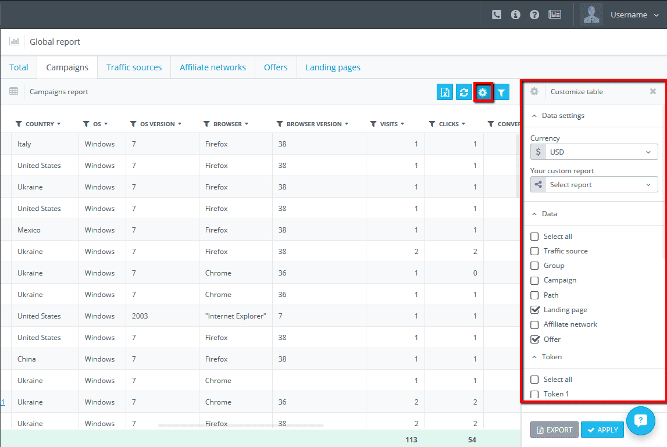Image resolution: width=667 pixels, height=447 pixels.
Task: Click the horizontal table scrollbar
Action: (x=240, y=425)
